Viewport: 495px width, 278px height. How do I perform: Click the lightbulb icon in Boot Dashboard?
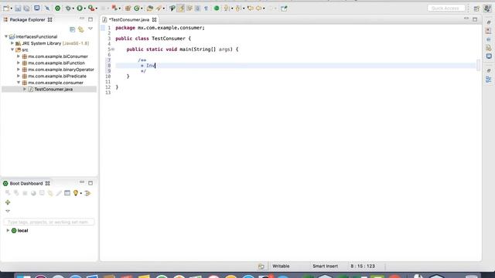click(76, 193)
